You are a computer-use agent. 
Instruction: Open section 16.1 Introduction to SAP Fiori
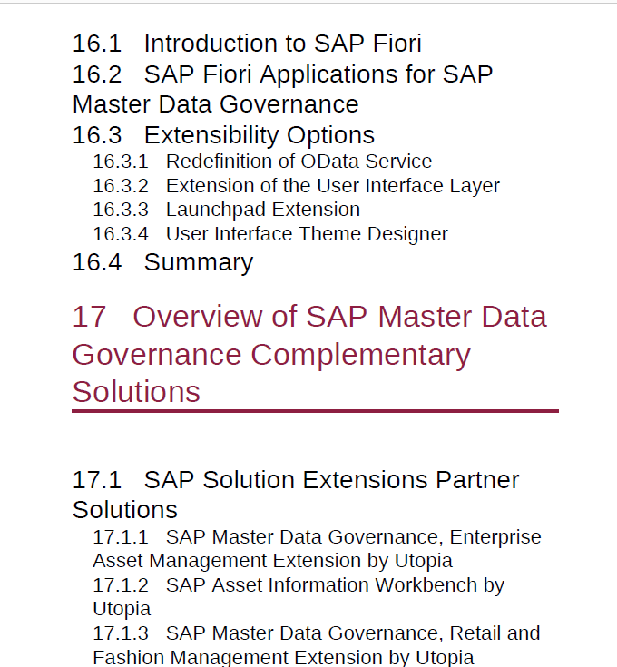(247, 44)
